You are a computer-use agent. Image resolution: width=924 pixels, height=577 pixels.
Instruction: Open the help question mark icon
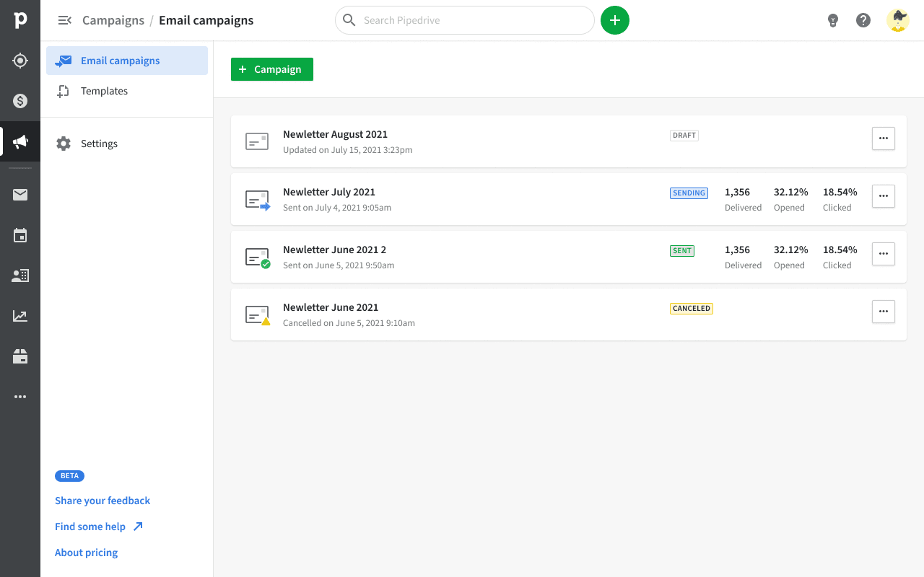click(x=863, y=20)
